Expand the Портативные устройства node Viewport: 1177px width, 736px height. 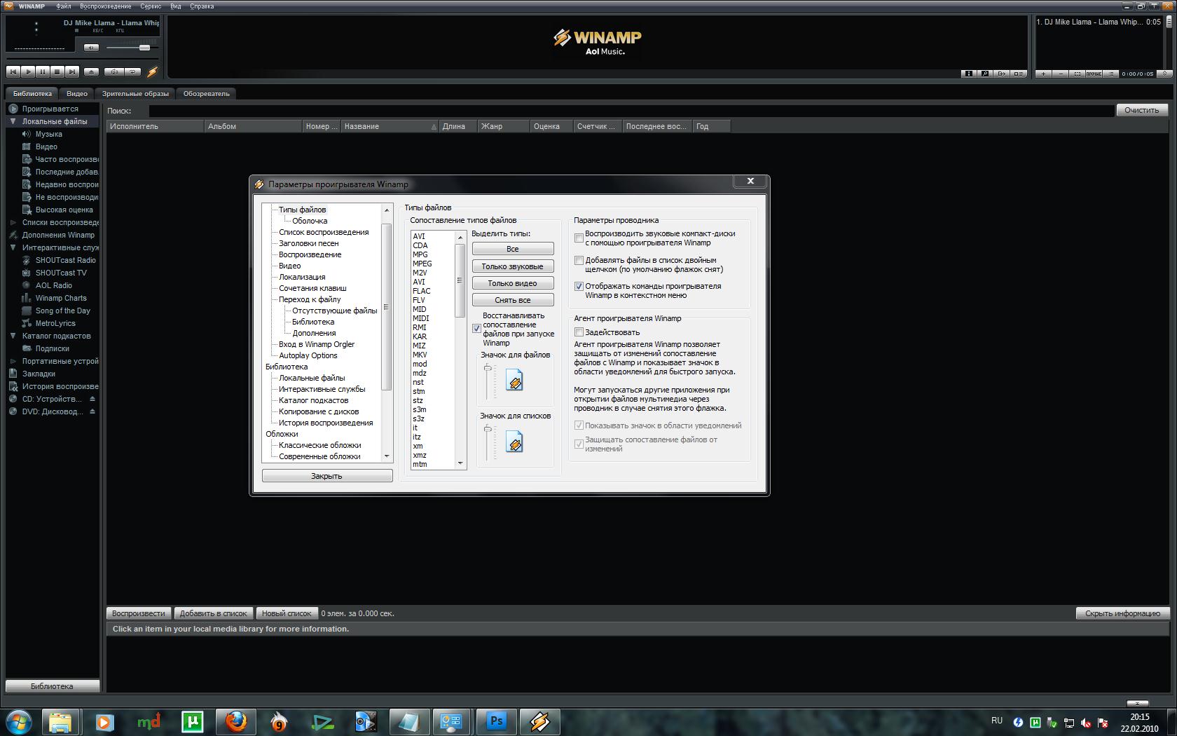[x=13, y=361]
